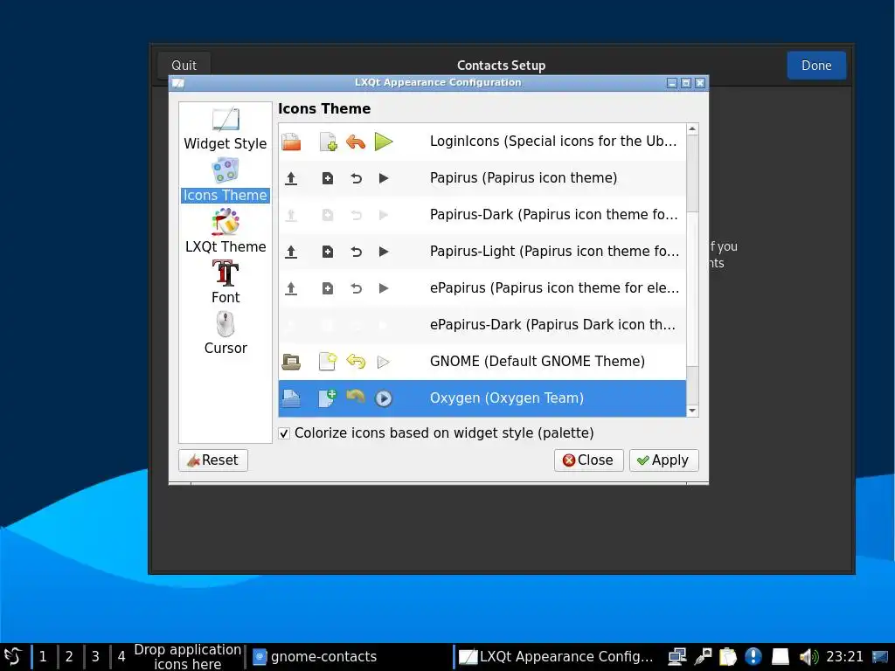Click the GNOME folder preview icon
This screenshot has width=895, height=671.
[291, 362]
